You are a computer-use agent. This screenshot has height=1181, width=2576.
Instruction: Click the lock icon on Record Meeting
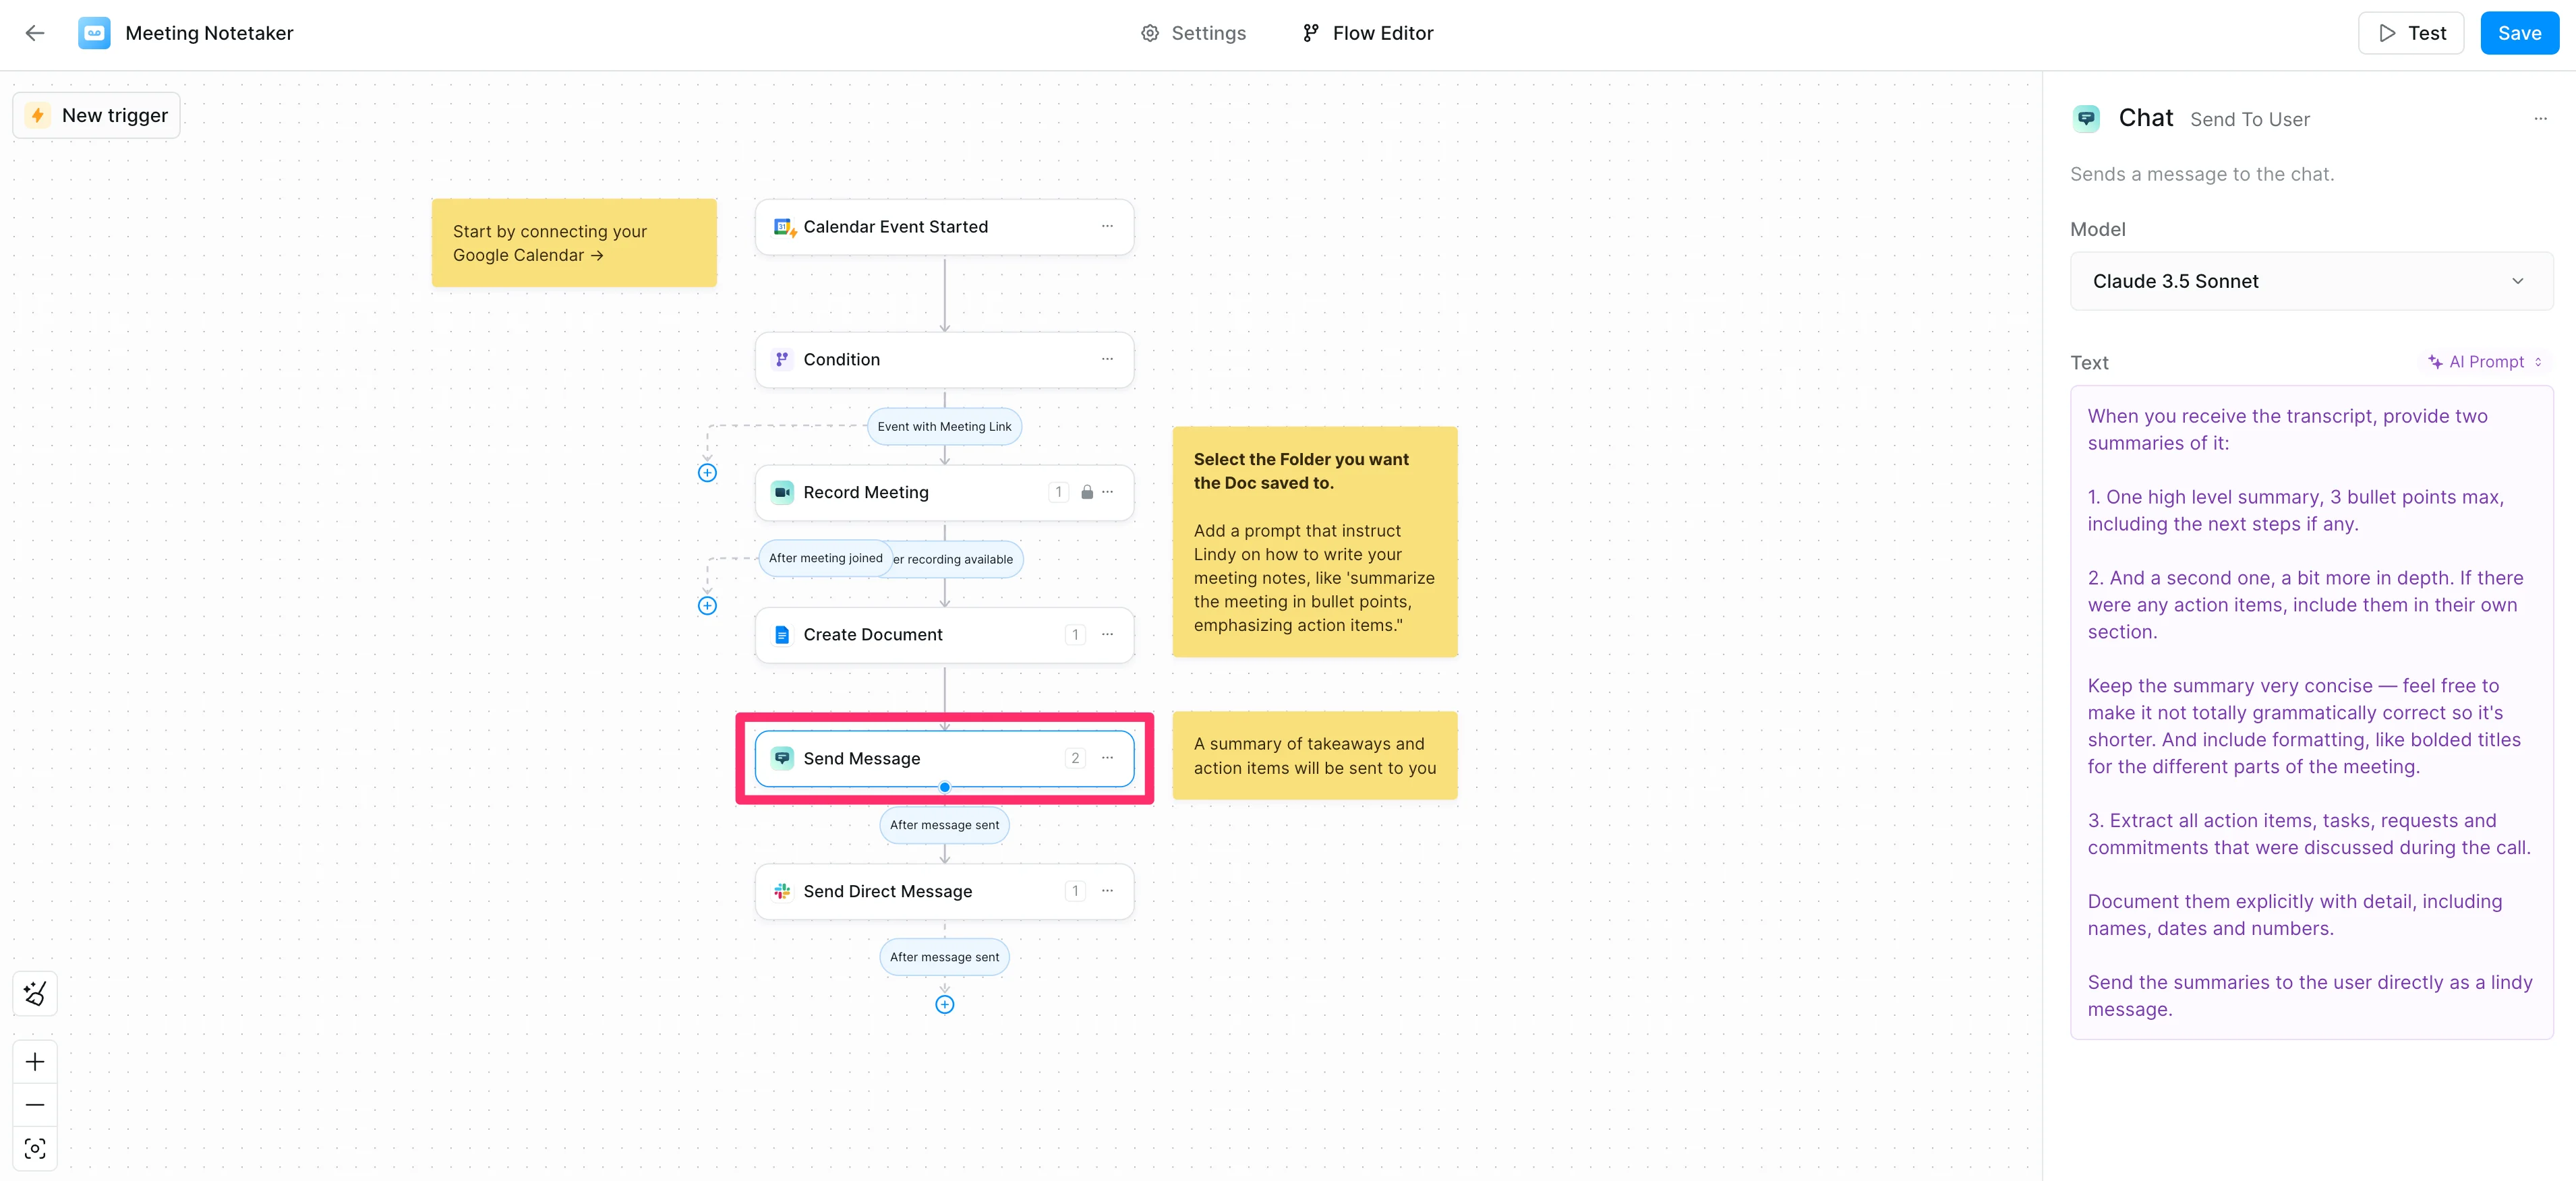[x=1087, y=492]
